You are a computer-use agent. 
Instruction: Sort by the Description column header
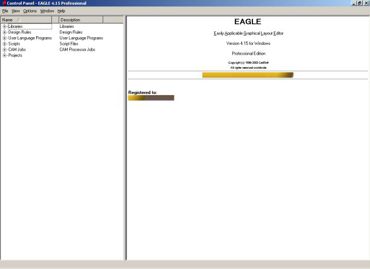(x=81, y=20)
